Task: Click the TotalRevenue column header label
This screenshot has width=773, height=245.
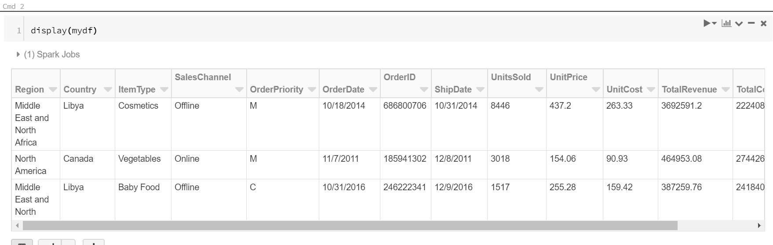Action: 689,89
